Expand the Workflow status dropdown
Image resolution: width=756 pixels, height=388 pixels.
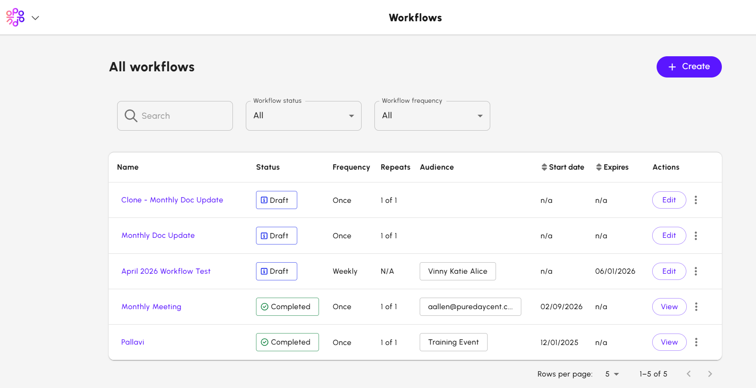pyautogui.click(x=303, y=116)
